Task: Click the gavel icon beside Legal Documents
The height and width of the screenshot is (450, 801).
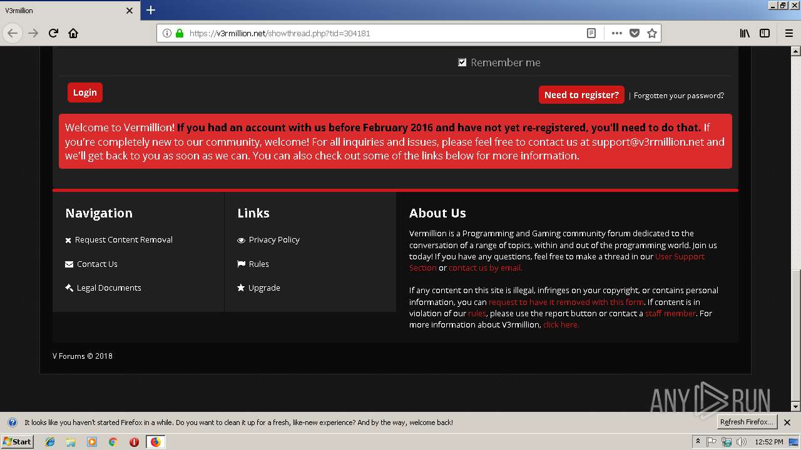Action: point(69,288)
